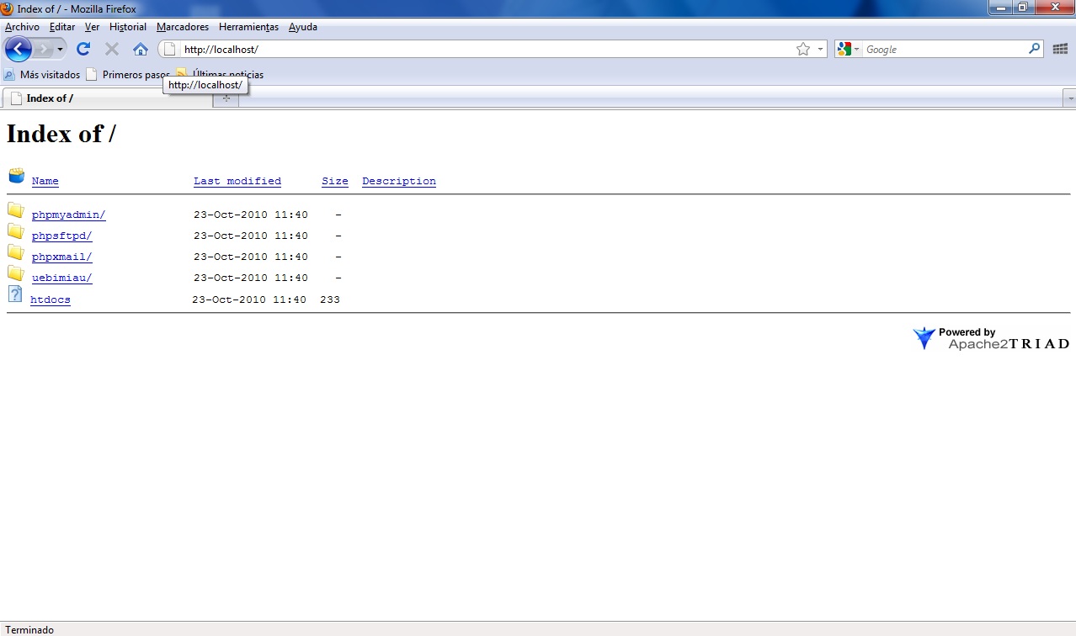The width and height of the screenshot is (1076, 636).
Task: Click the bookmark star in the address bar
Action: [805, 49]
